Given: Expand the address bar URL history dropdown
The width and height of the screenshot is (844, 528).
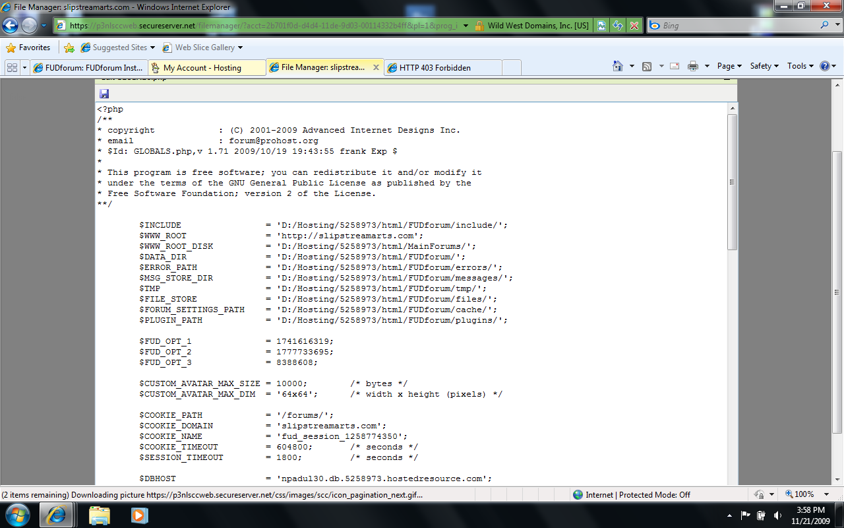Looking at the screenshot, I should (466, 26).
